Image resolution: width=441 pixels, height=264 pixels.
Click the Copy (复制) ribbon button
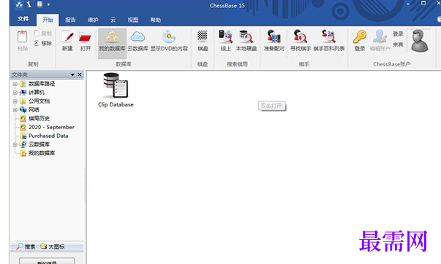[x=42, y=34]
